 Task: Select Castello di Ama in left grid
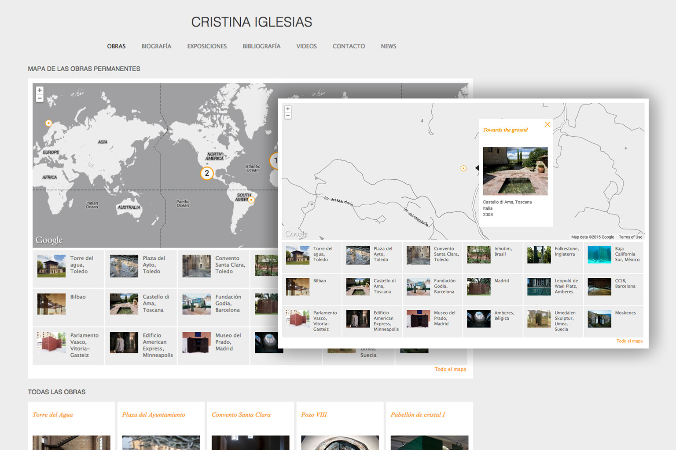[141, 307]
